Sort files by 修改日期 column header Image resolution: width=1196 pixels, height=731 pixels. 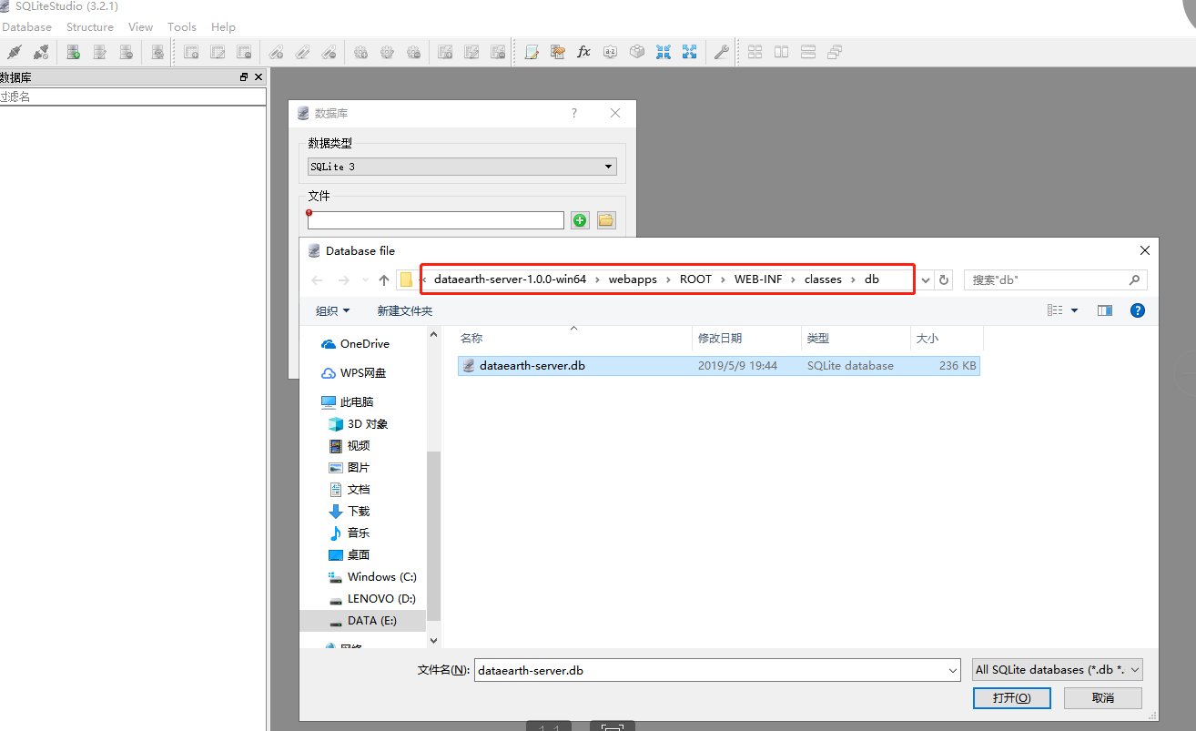point(746,338)
